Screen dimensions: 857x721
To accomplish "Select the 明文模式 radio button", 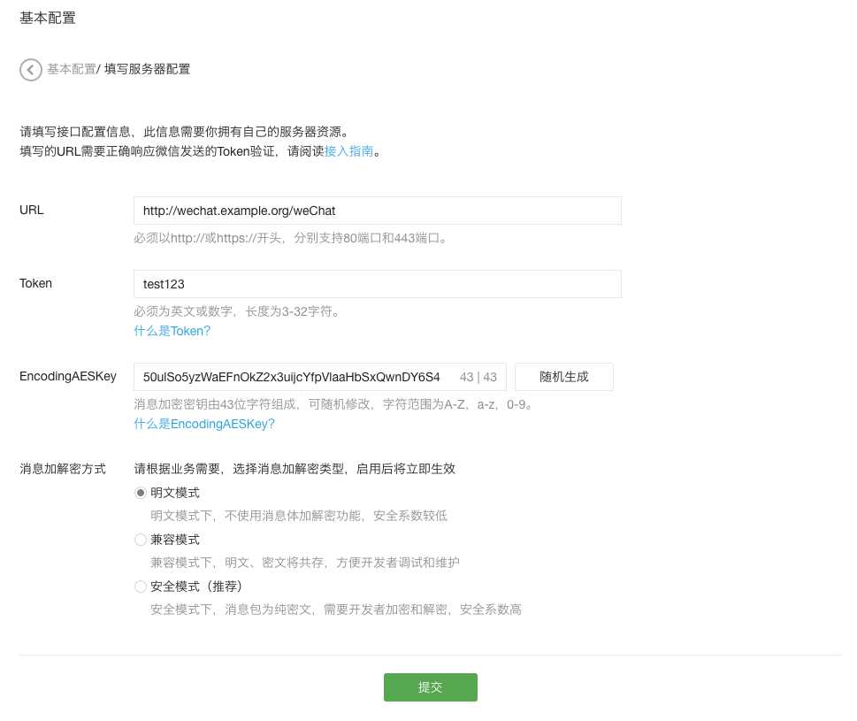I will (141, 493).
